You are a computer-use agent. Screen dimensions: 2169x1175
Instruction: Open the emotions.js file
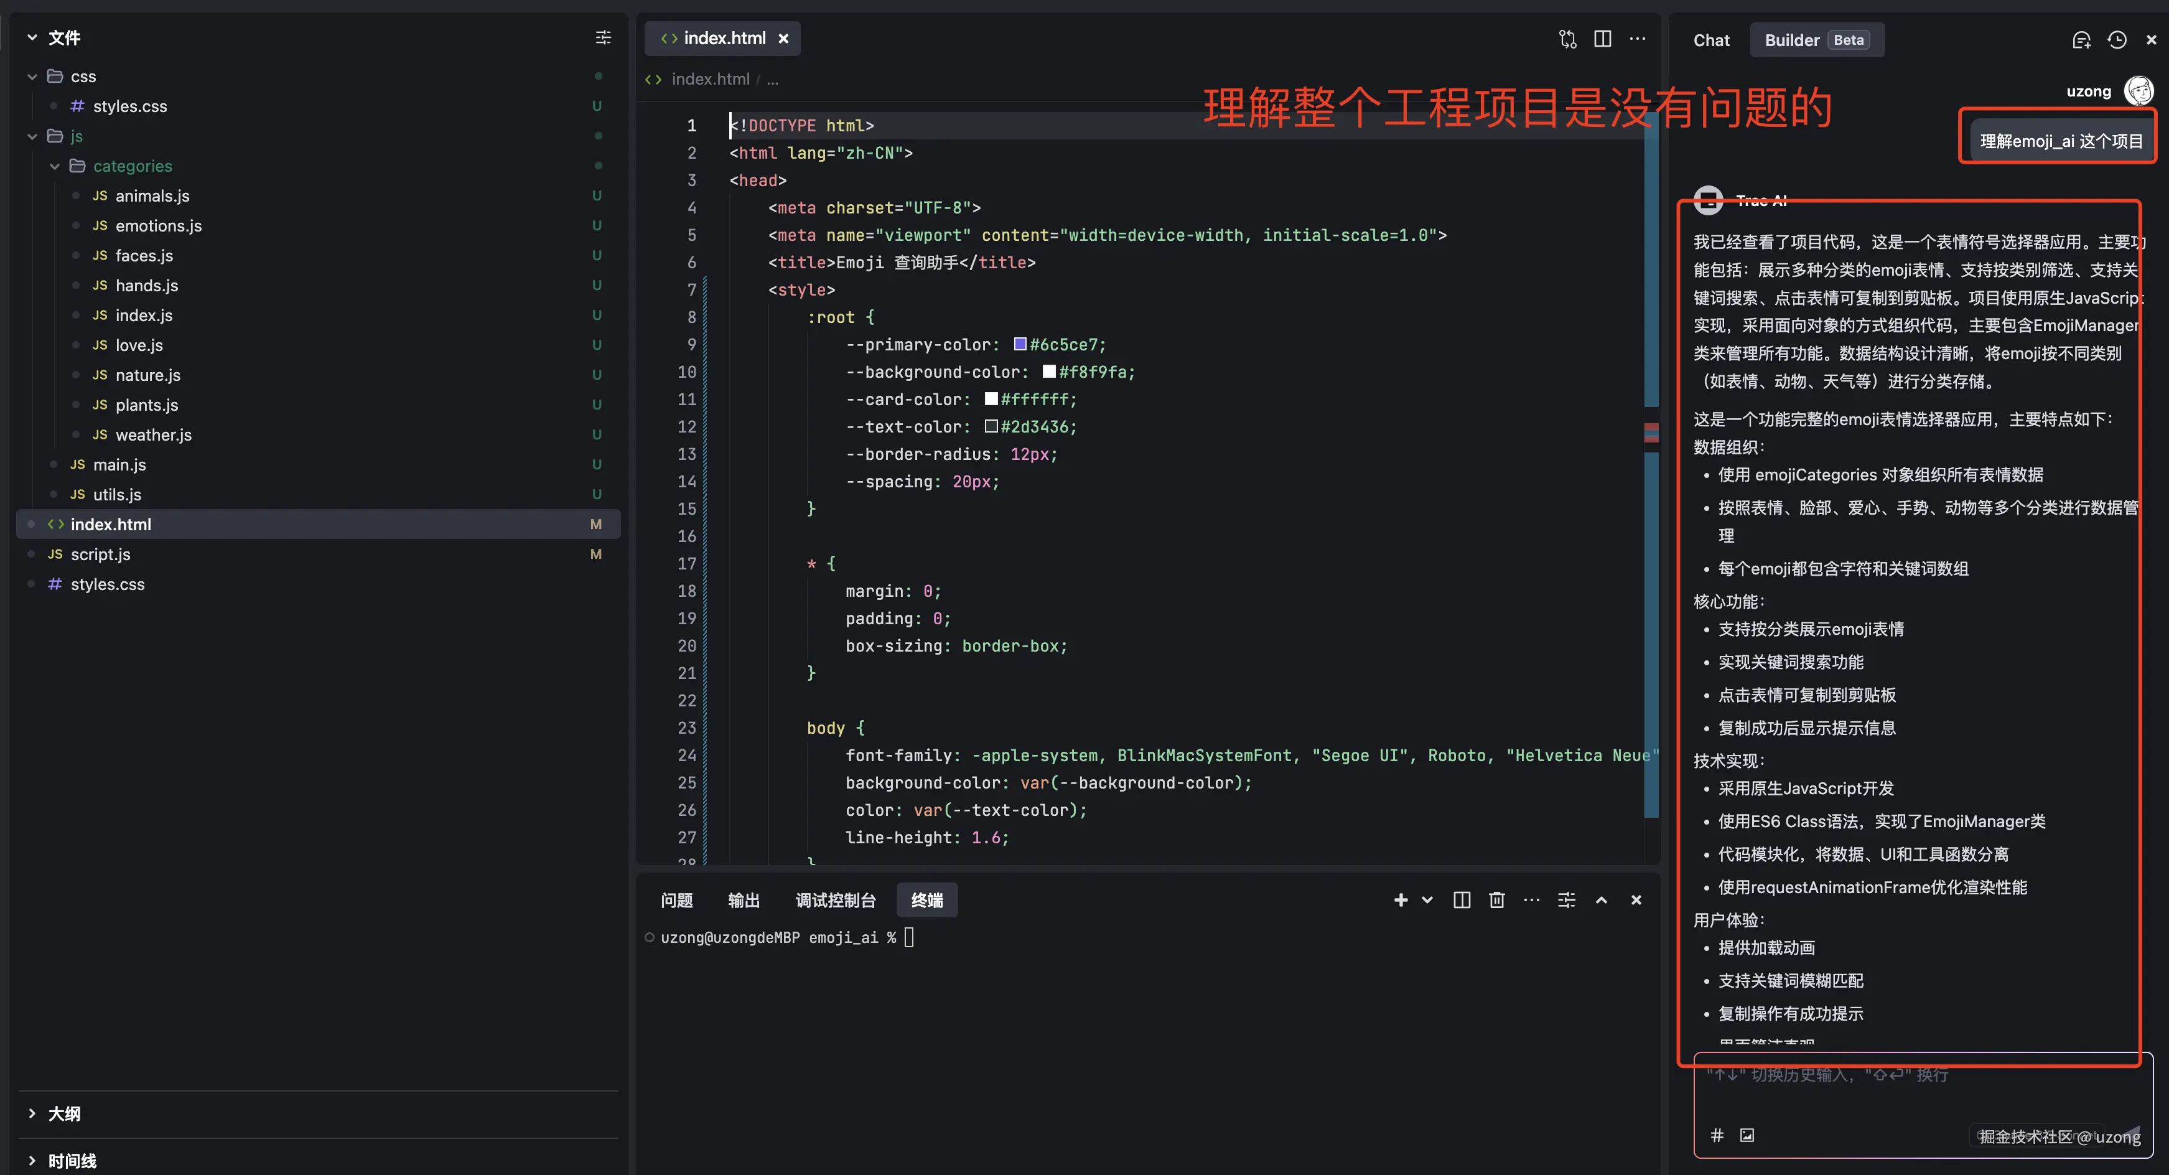point(158,226)
